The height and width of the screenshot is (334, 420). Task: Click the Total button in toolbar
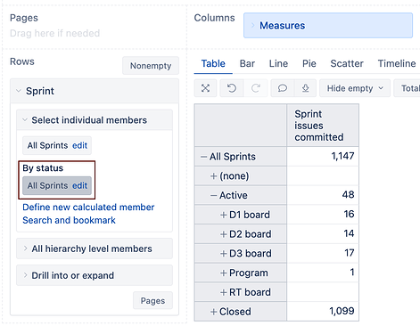pos(408,88)
